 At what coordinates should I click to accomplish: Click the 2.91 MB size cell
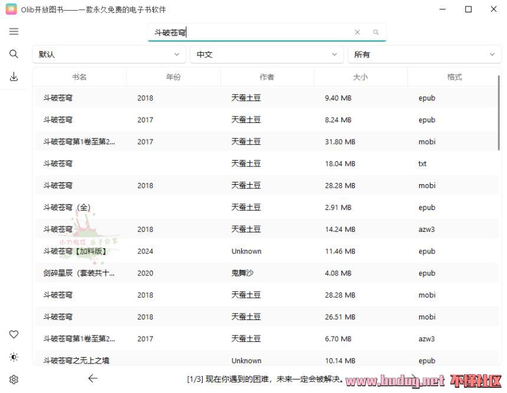click(x=338, y=208)
